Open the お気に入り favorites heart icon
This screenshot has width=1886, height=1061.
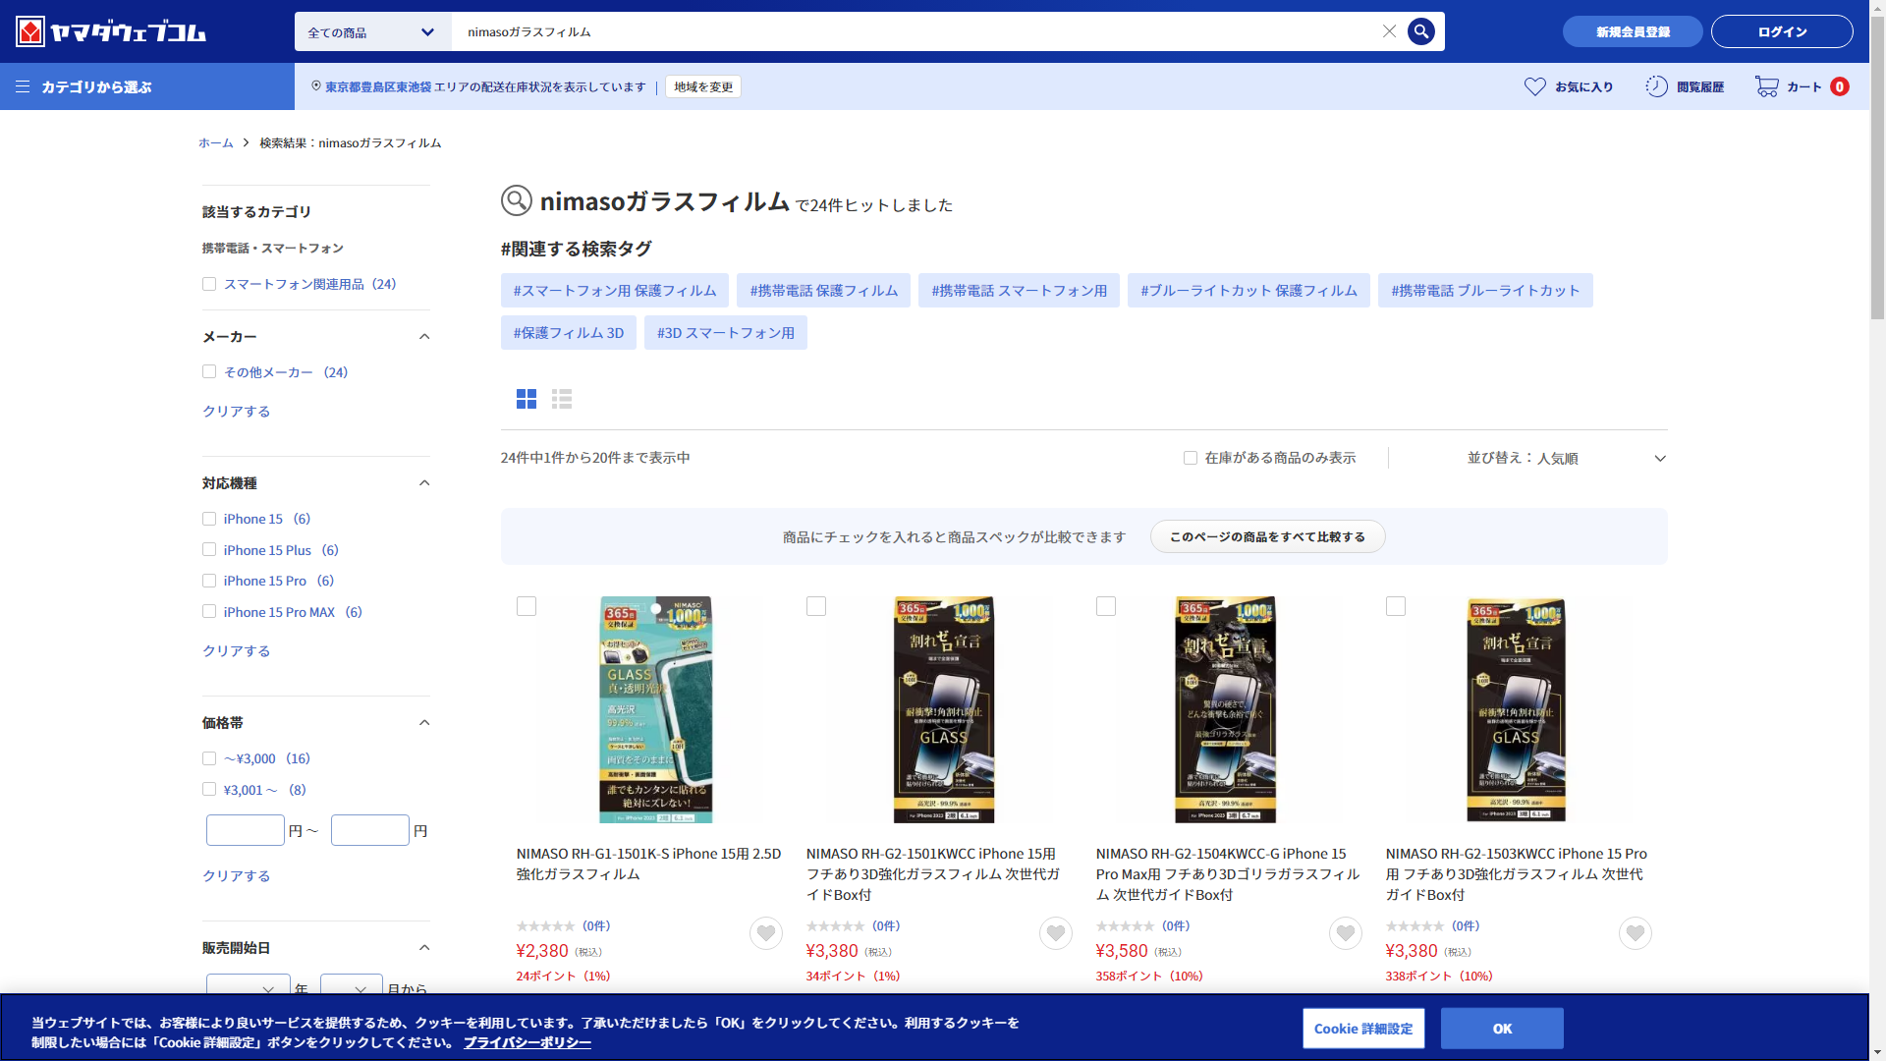(x=1534, y=86)
